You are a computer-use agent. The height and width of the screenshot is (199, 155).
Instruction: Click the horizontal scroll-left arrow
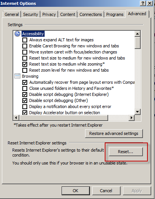[x=16, y=118]
